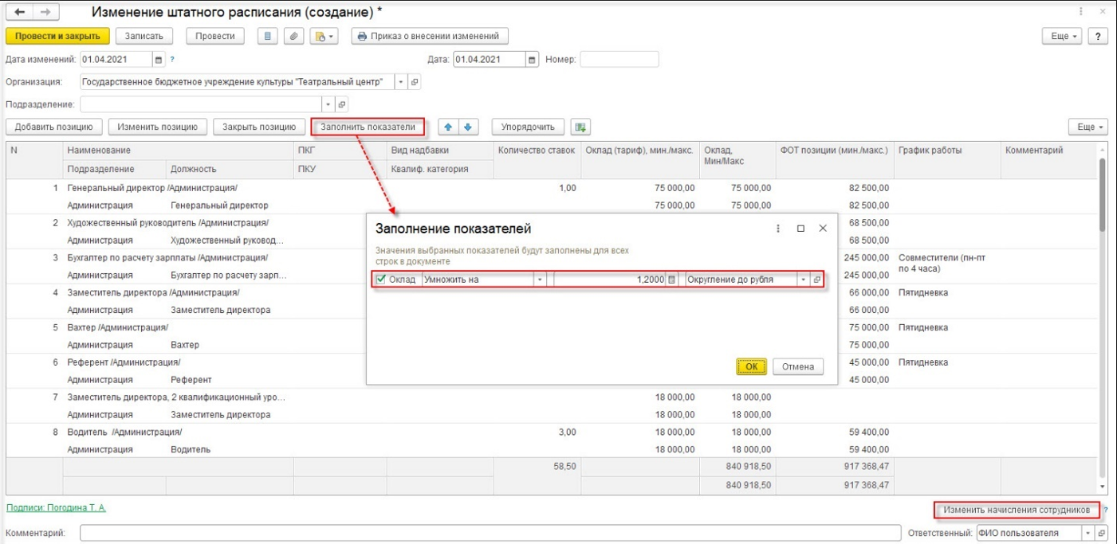Open the calendar picker for Дата изменений
The height and width of the screenshot is (544, 1117).
click(x=158, y=60)
